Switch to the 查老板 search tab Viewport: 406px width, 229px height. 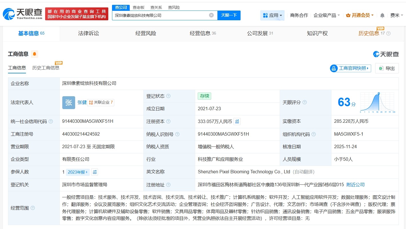tap(138, 7)
